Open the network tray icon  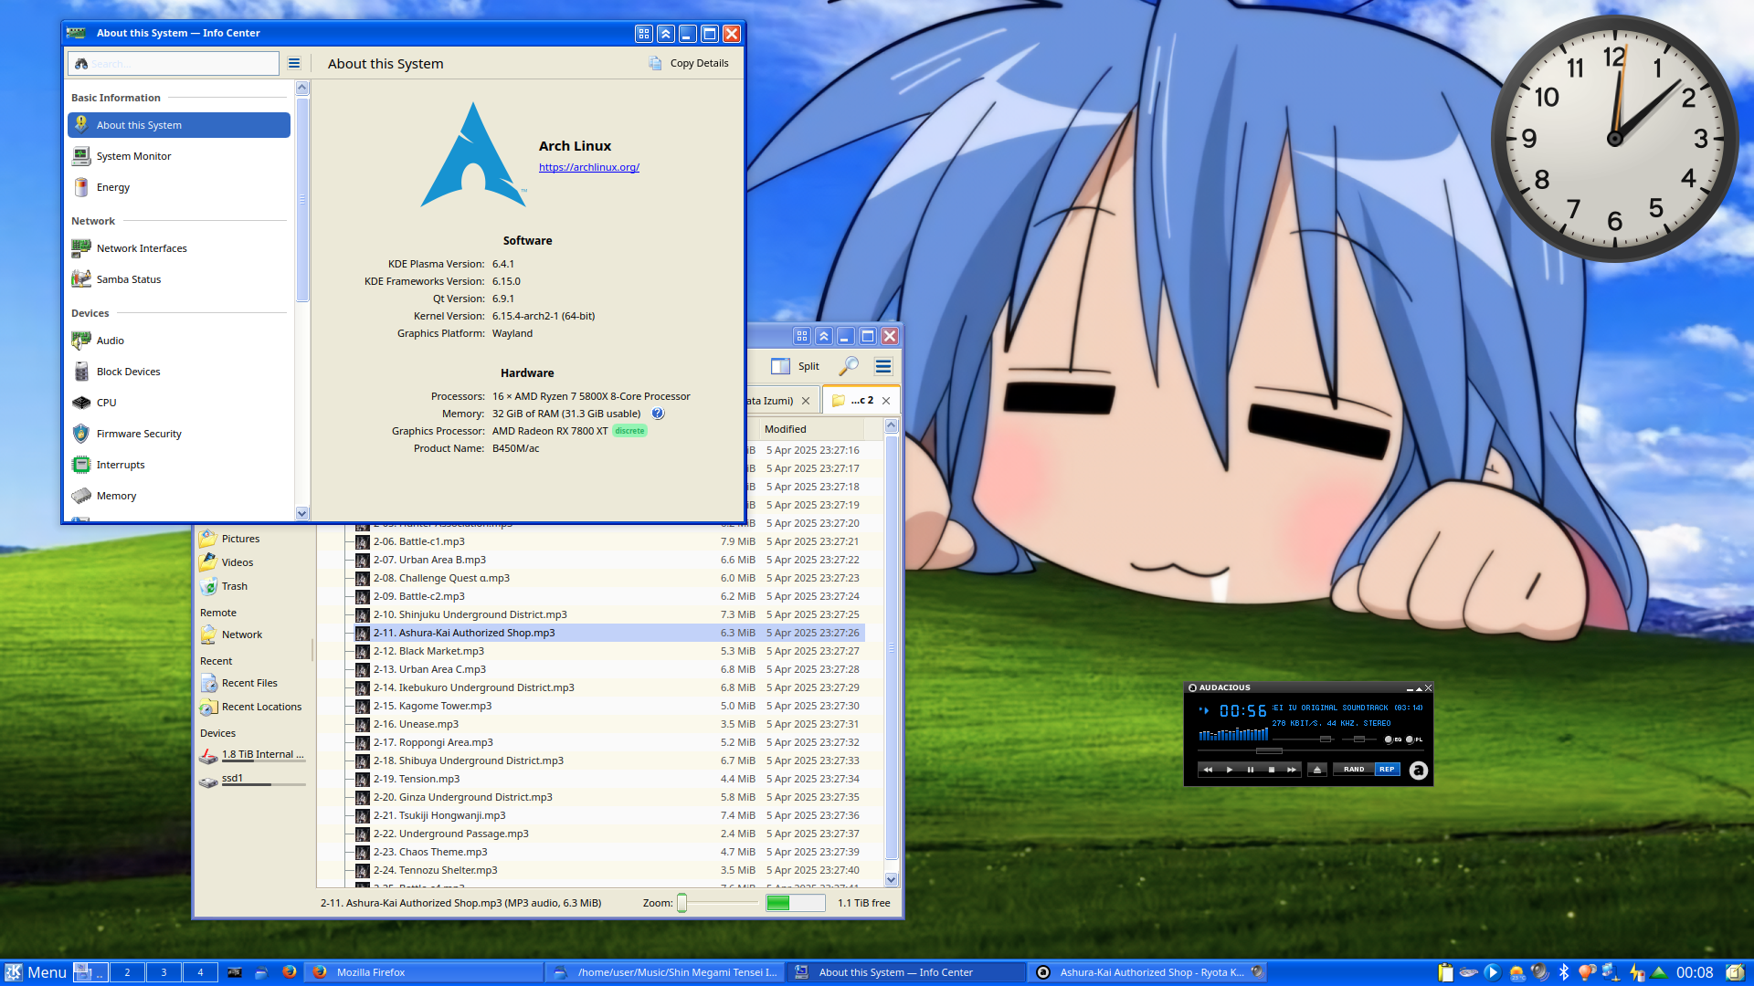click(x=1611, y=972)
